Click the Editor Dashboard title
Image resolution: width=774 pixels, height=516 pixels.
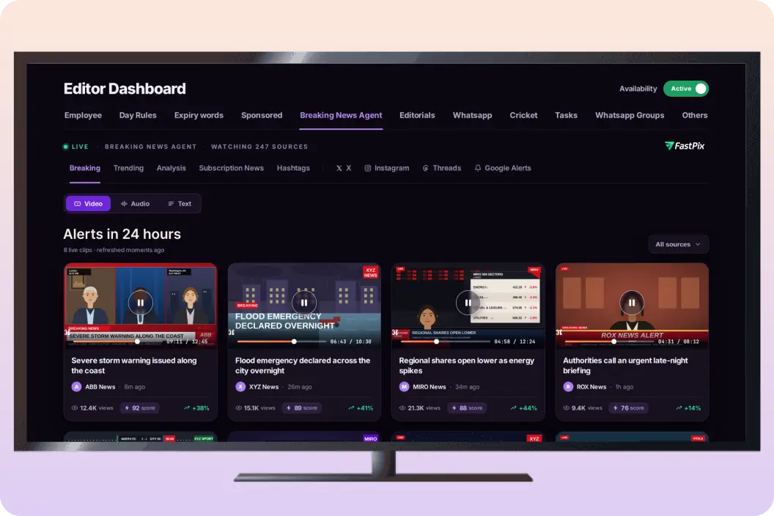pos(125,89)
